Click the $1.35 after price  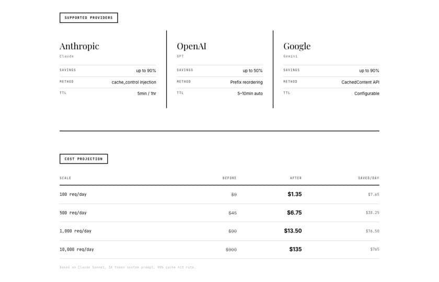pyautogui.click(x=295, y=194)
